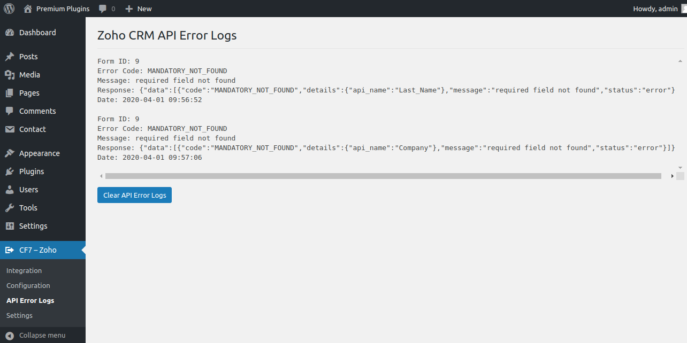This screenshot has height=343, width=687.
Task: Open the Howdy, admin account link
Action: [x=655, y=9]
